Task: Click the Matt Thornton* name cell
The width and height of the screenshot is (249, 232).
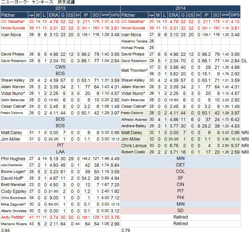Action: click(134, 70)
